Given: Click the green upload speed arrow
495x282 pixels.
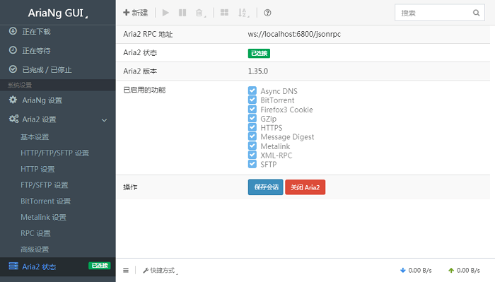Looking at the screenshot, I should coord(451,270).
